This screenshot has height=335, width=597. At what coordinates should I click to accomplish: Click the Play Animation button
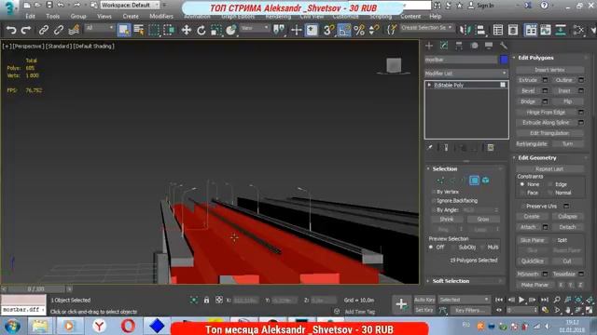point(521,300)
